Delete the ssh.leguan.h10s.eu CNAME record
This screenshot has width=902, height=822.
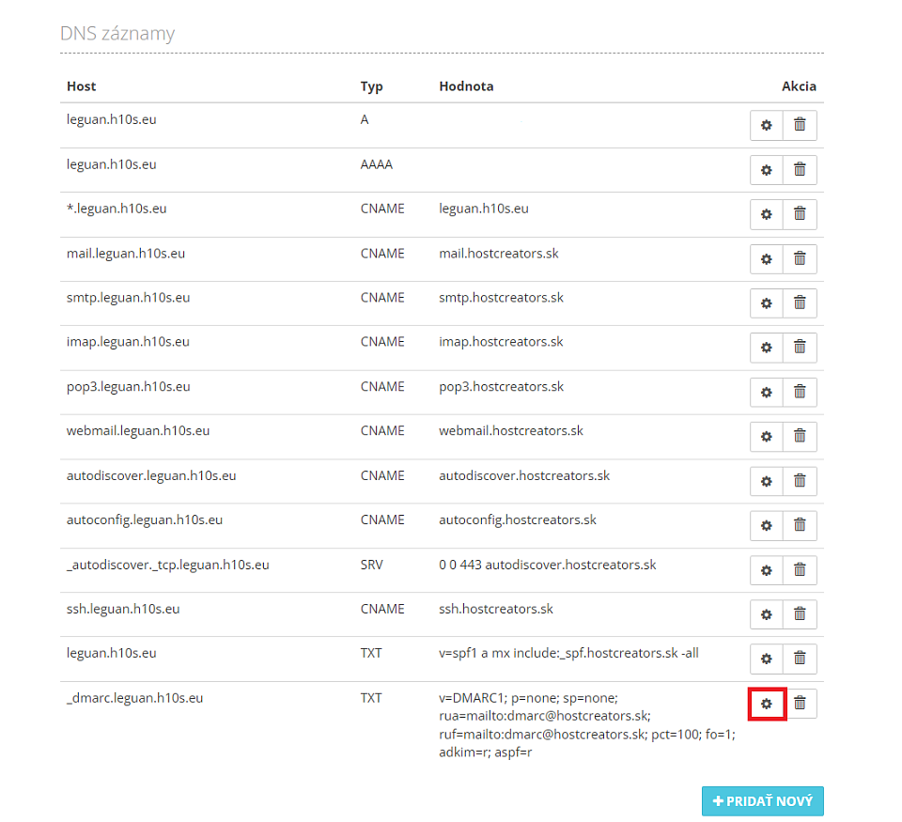pyautogui.click(x=800, y=614)
